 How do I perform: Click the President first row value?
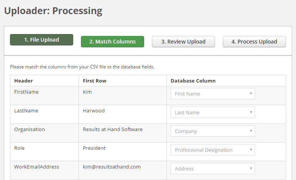(x=94, y=148)
